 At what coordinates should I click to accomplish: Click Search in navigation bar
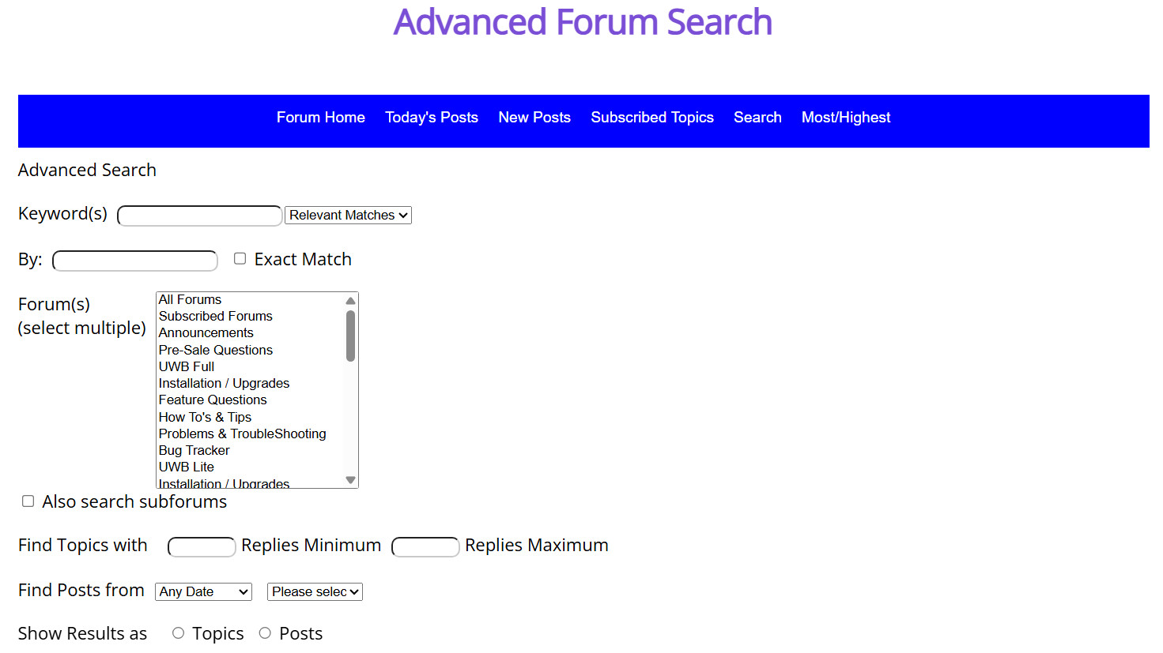(757, 118)
